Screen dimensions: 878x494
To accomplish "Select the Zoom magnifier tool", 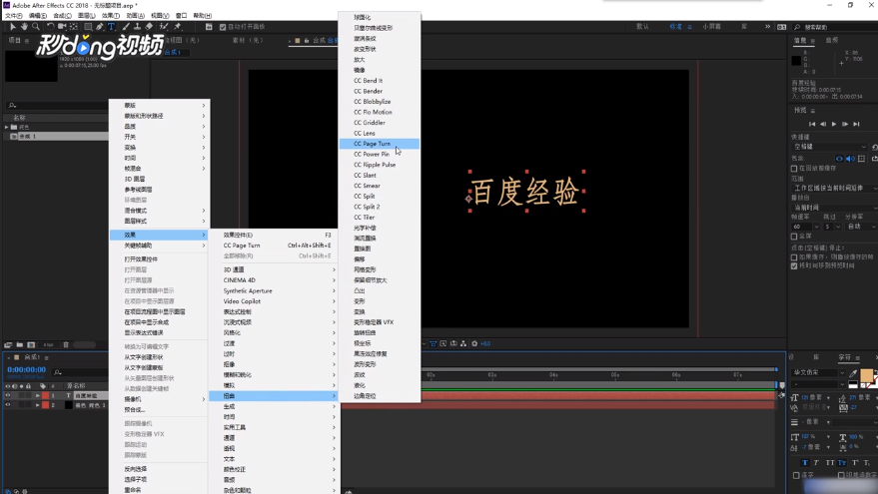I will (36, 27).
